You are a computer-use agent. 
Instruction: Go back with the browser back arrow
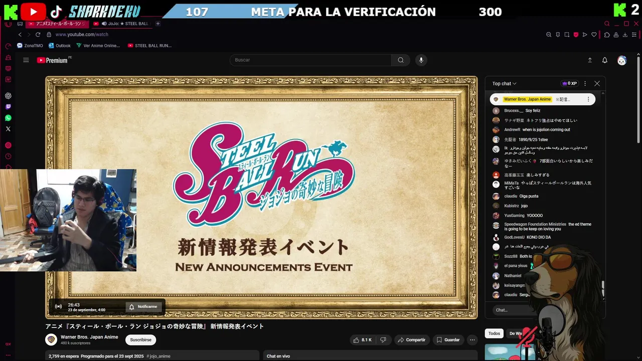pyautogui.click(x=20, y=35)
